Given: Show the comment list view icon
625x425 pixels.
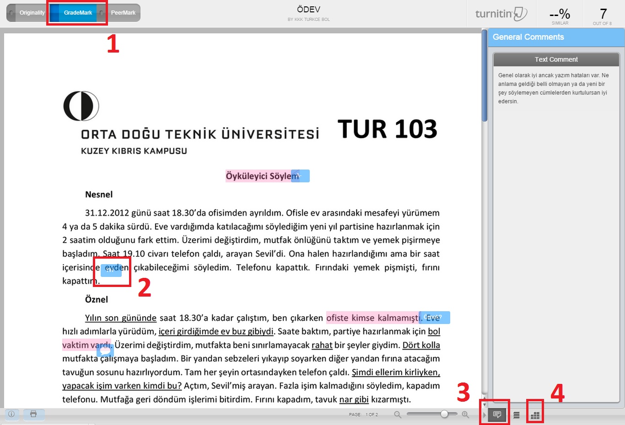Looking at the screenshot, I should pyautogui.click(x=516, y=415).
